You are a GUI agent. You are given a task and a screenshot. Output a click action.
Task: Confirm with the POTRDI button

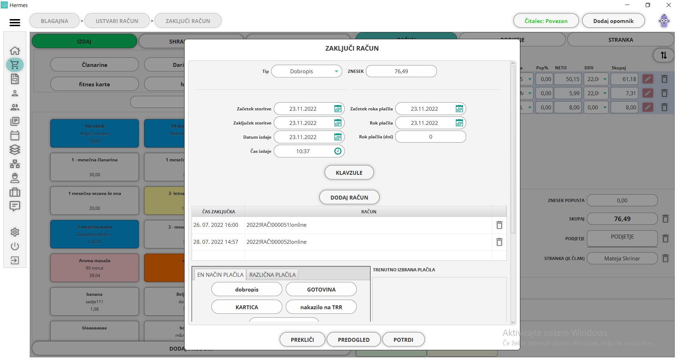click(403, 340)
